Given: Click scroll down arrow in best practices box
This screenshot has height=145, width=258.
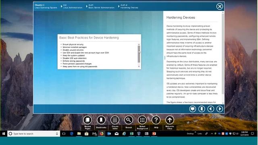Looking at the screenshot, I should 139,66.
